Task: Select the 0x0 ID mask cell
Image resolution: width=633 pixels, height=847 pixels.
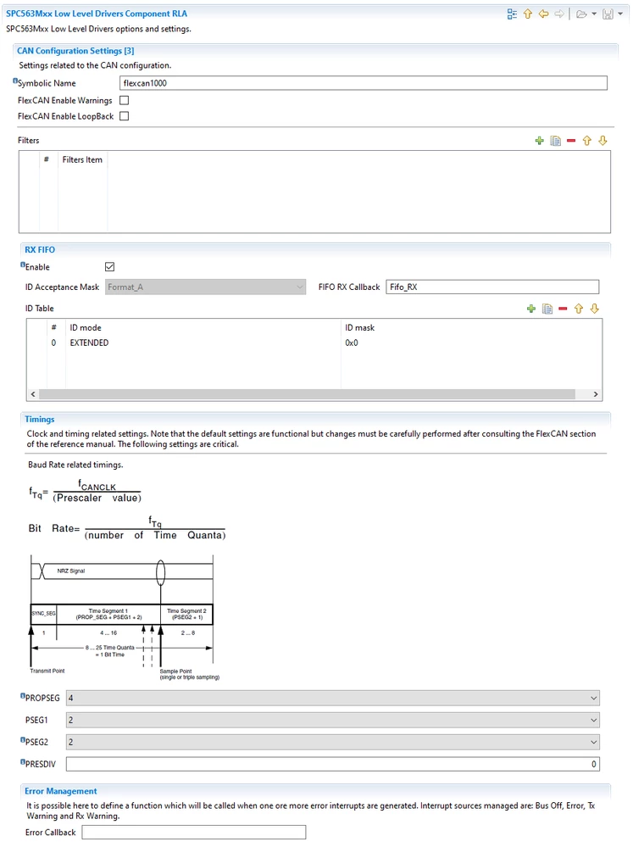Action: [352, 343]
